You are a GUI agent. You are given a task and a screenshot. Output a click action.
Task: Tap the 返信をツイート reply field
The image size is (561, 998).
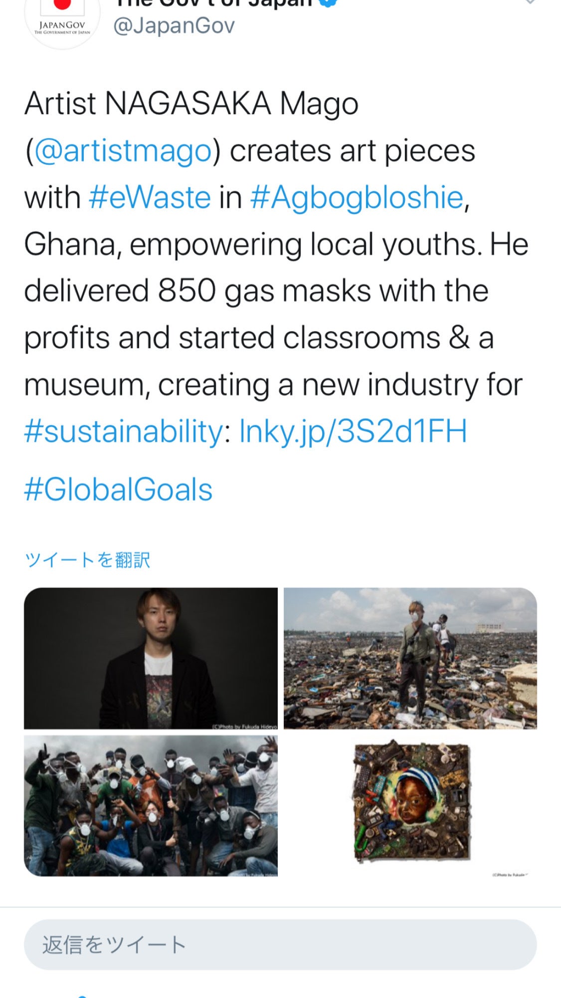(x=280, y=945)
